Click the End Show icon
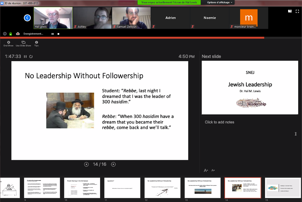The width and height of the screenshot is (302, 202). pyautogui.click(x=8, y=43)
